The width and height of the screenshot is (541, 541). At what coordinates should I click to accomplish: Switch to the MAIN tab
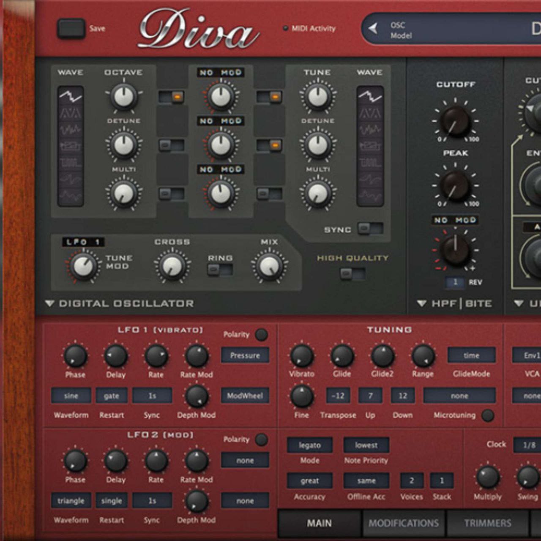coord(320,523)
